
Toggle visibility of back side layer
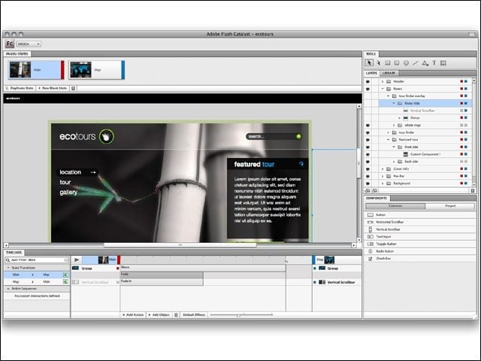368,162
